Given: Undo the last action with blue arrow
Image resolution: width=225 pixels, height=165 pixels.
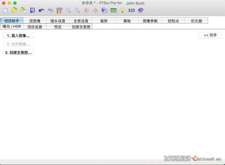Looking at the screenshot, I should [x=41, y=11].
